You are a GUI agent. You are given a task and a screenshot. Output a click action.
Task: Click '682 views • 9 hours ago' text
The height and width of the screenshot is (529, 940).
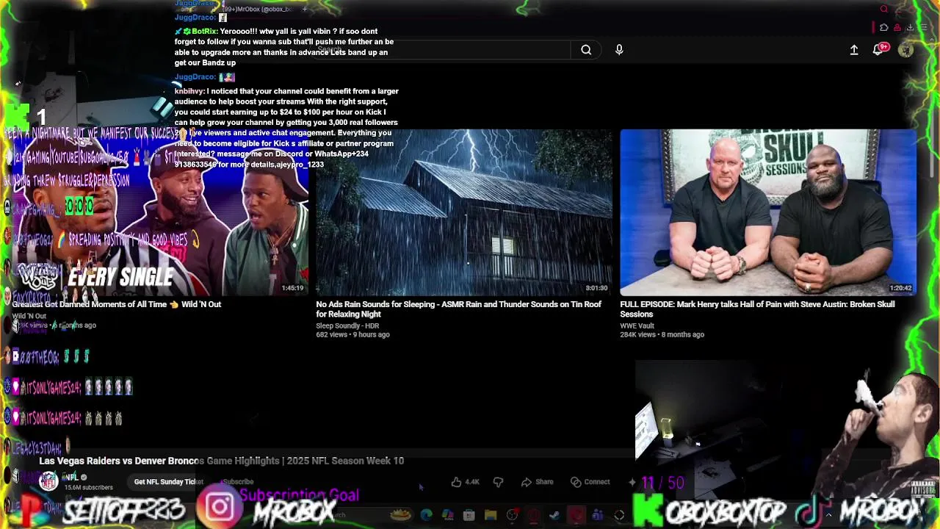tap(352, 334)
